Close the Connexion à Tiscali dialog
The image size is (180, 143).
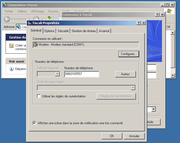(162, 15)
